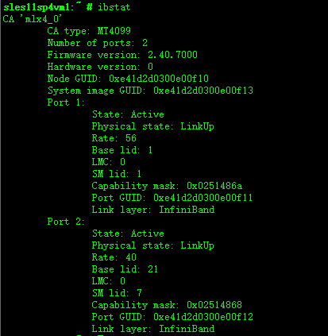Click Port GUID ending in 0f11

point(203,198)
